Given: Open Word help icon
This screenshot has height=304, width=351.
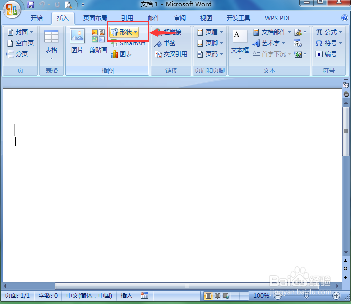Looking at the screenshot, I should click(344, 18).
